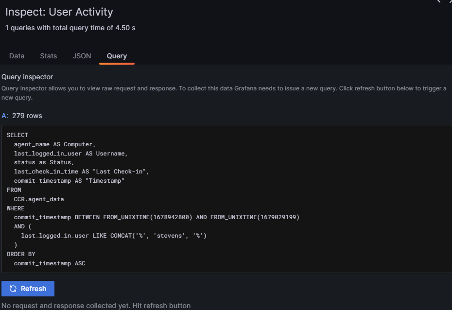
Task: Switch to the Data tab
Action: (17, 56)
